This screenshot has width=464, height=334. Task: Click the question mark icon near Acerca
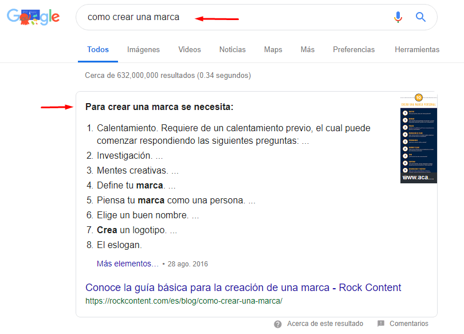(x=278, y=324)
